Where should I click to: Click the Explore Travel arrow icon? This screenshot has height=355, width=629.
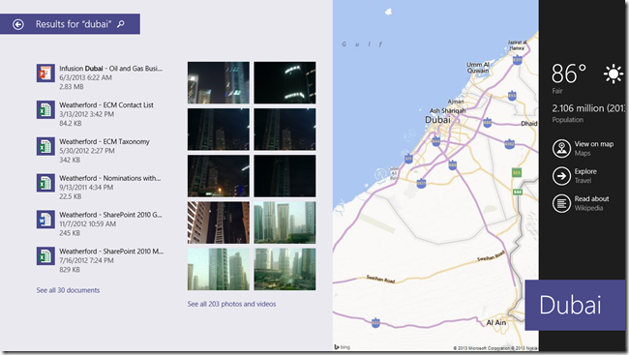[x=561, y=176]
